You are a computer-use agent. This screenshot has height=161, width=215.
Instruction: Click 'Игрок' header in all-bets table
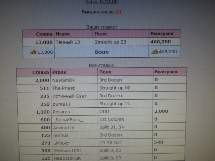point(59,72)
